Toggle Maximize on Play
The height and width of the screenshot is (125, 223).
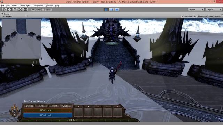[x=189, y=16]
